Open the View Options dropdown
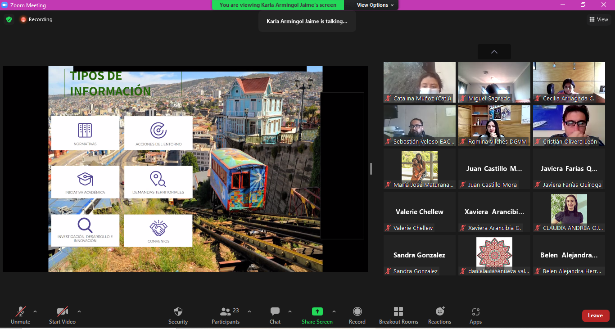Image resolution: width=615 pixels, height=329 pixels. (375, 5)
